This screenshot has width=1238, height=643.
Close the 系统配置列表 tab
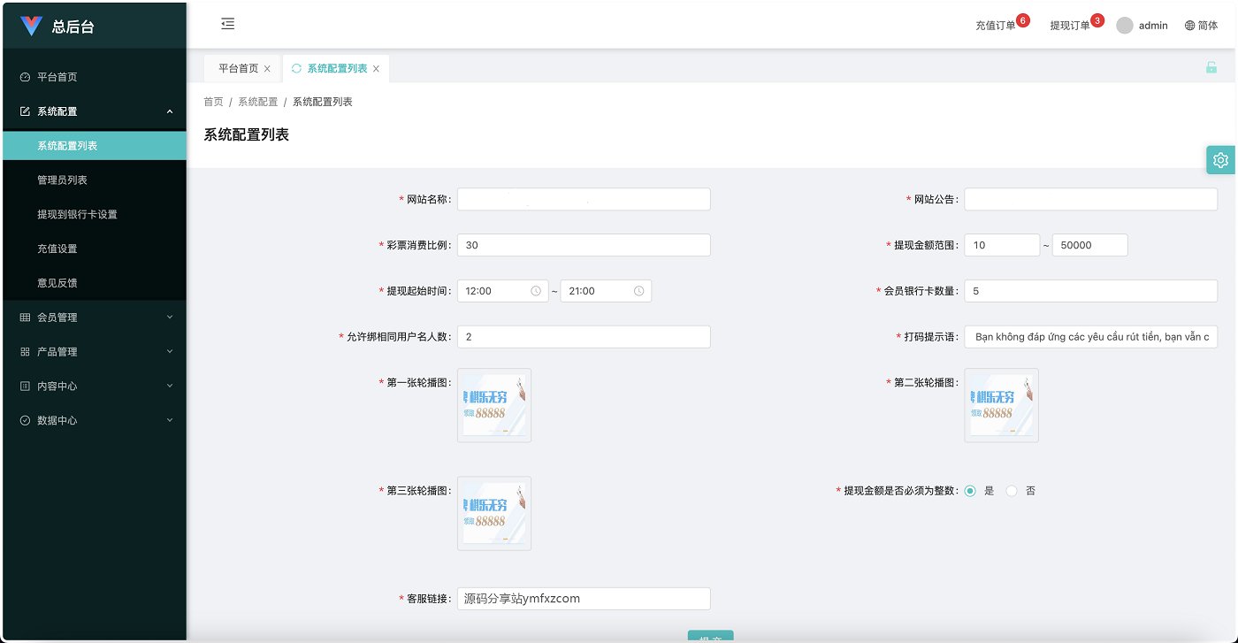pyautogui.click(x=376, y=69)
